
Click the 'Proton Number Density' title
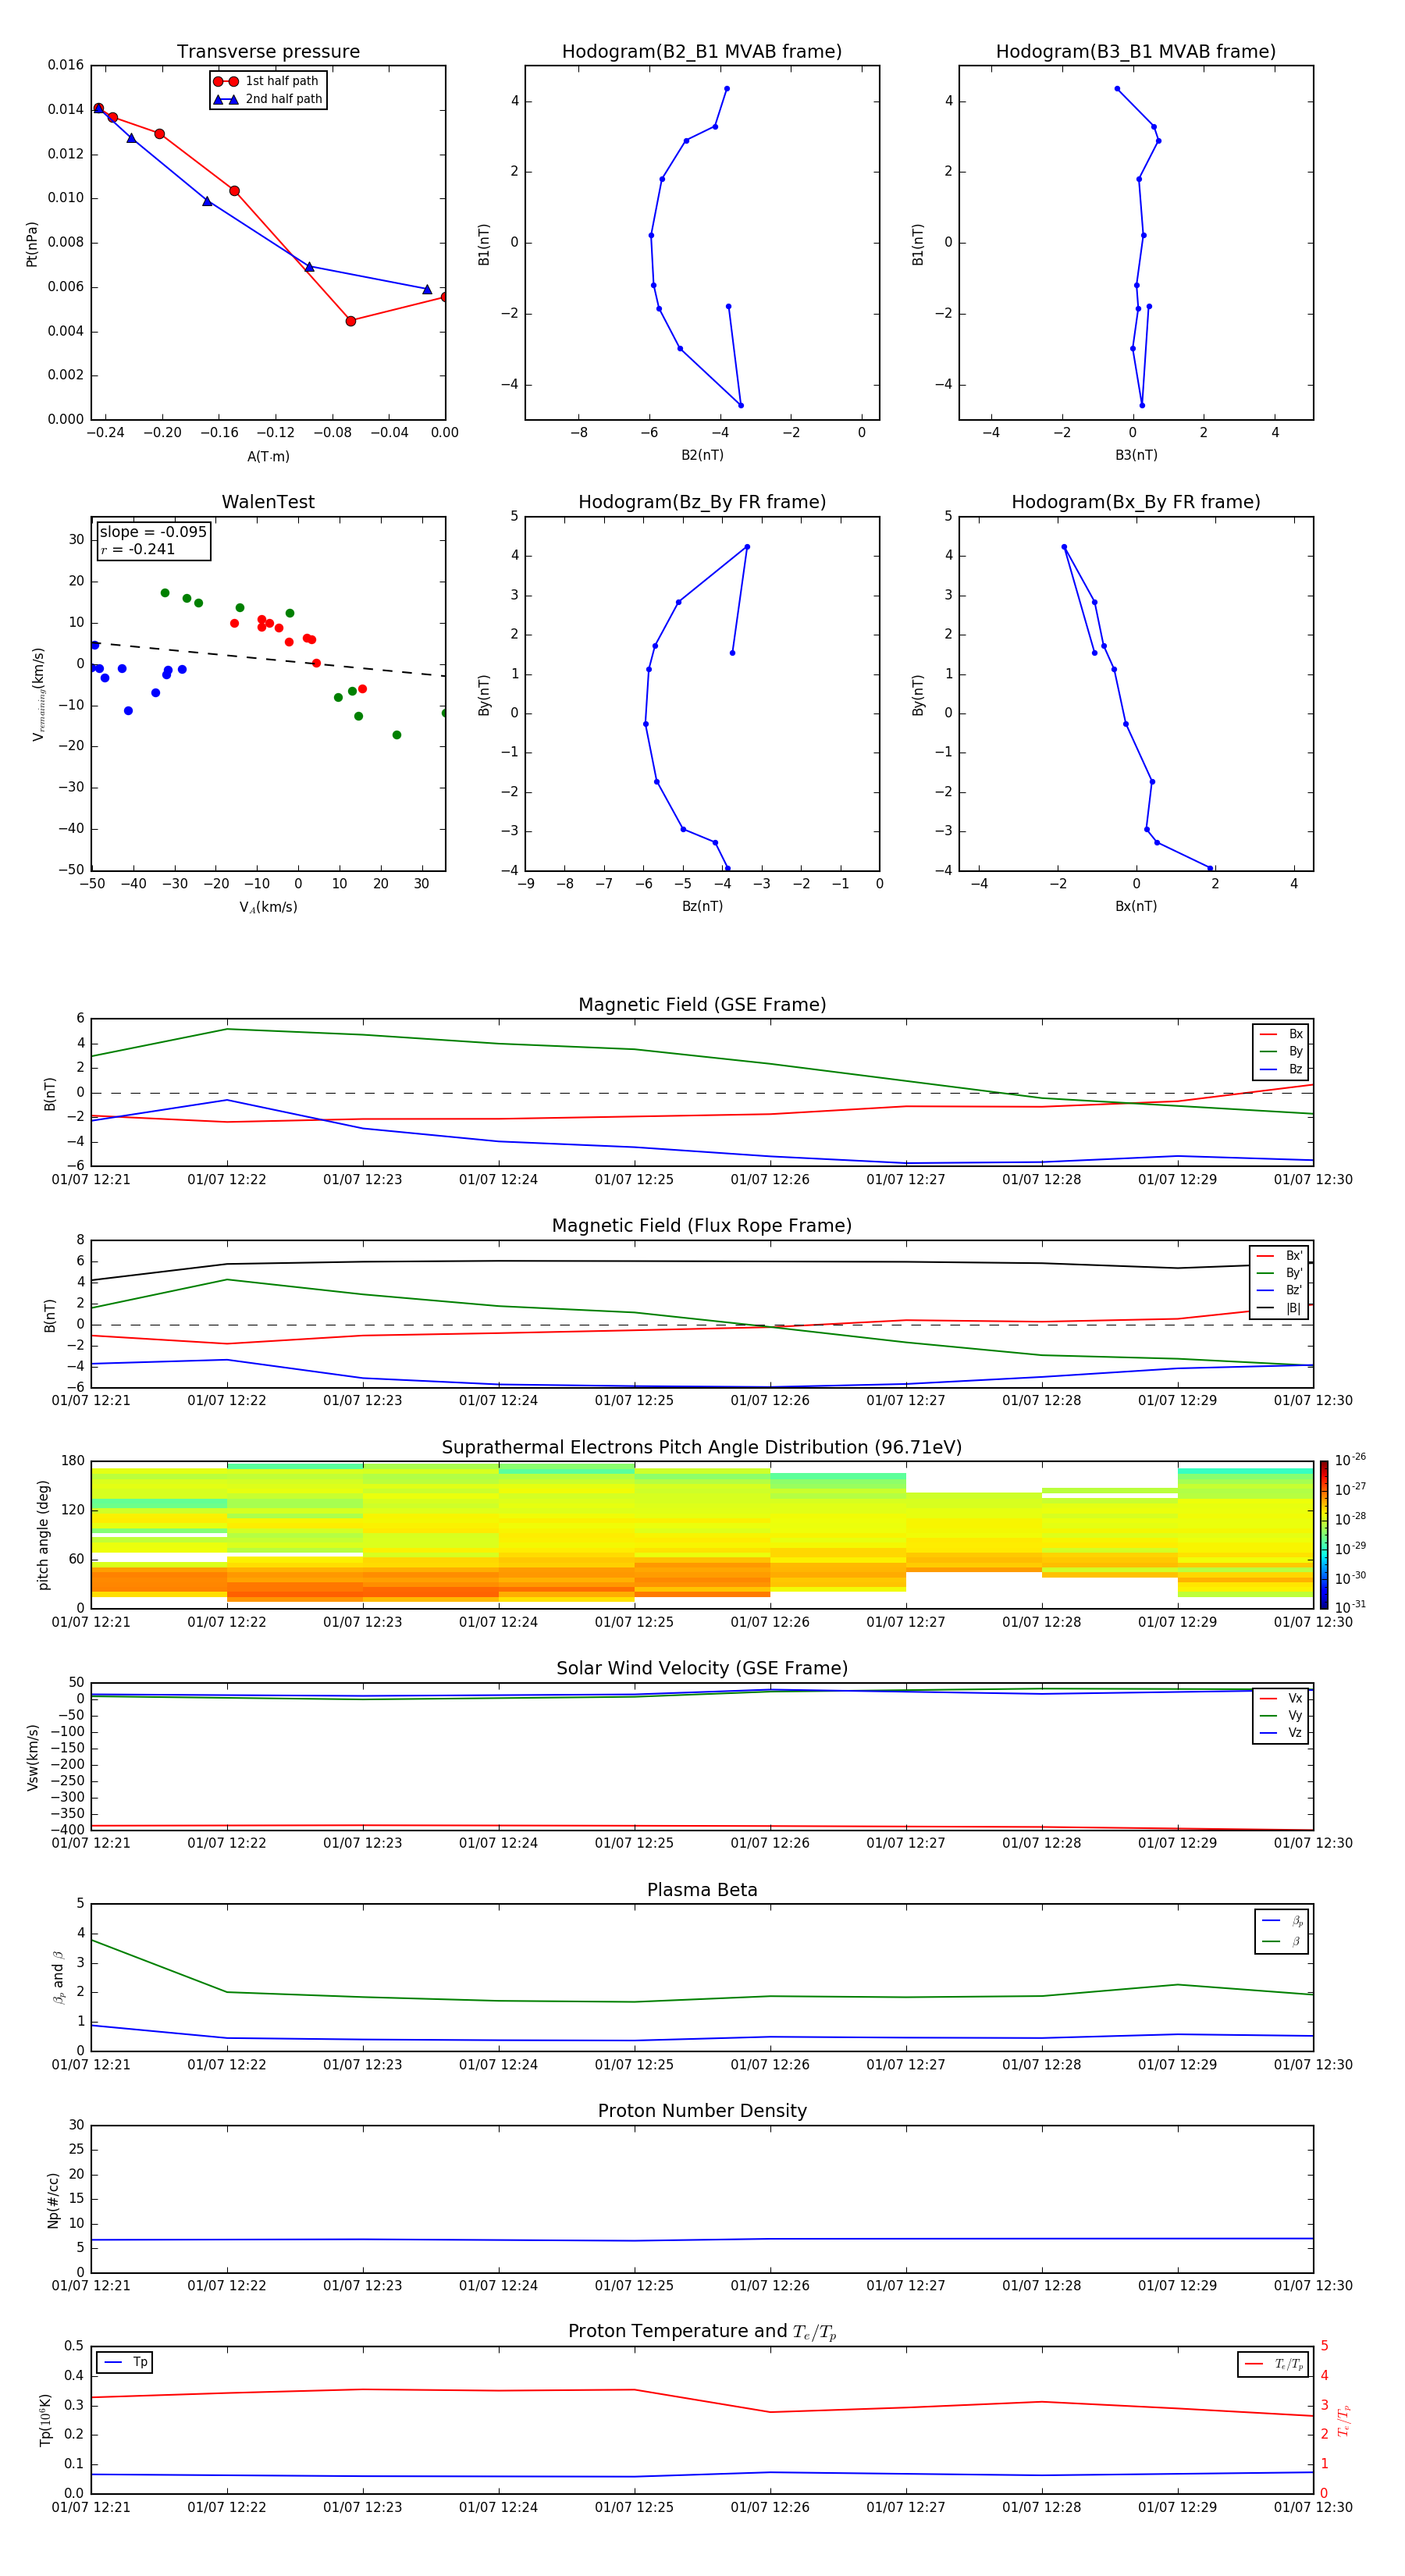702,2111
